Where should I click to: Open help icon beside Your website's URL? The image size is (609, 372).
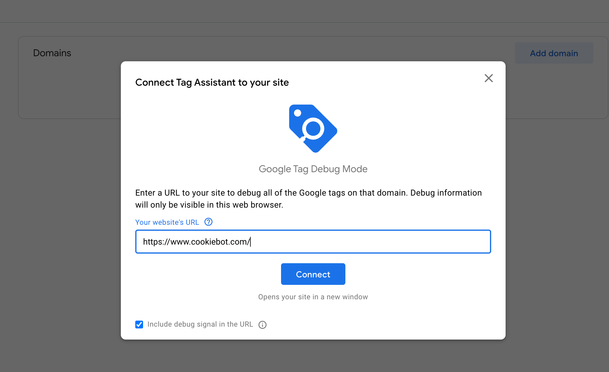click(208, 222)
